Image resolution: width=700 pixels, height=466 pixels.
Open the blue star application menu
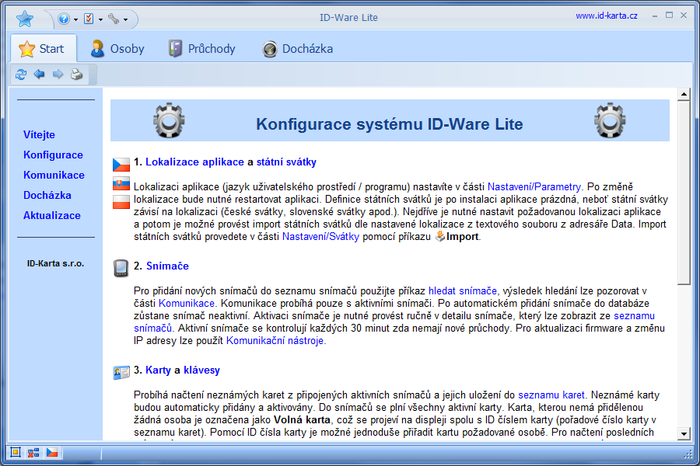[25, 19]
